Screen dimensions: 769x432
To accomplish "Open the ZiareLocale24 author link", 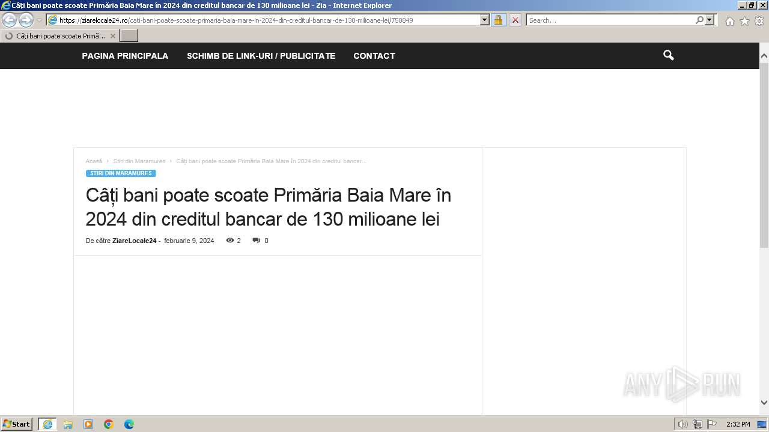I will pyautogui.click(x=134, y=241).
